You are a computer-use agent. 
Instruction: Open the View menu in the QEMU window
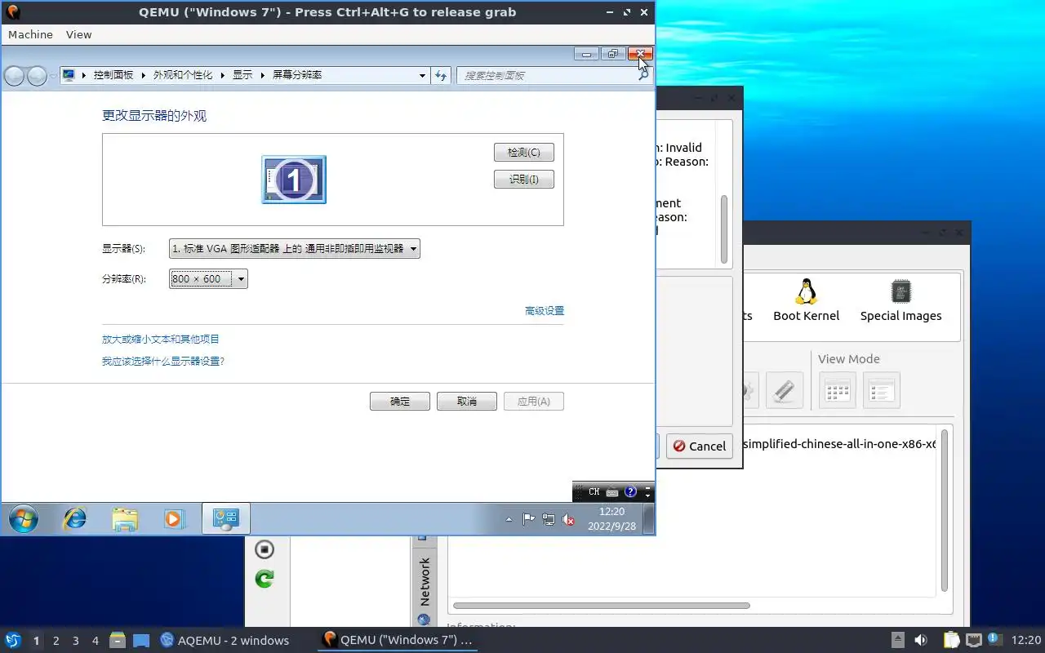tap(79, 34)
